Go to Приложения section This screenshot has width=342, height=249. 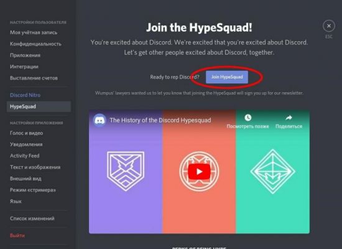25,55
